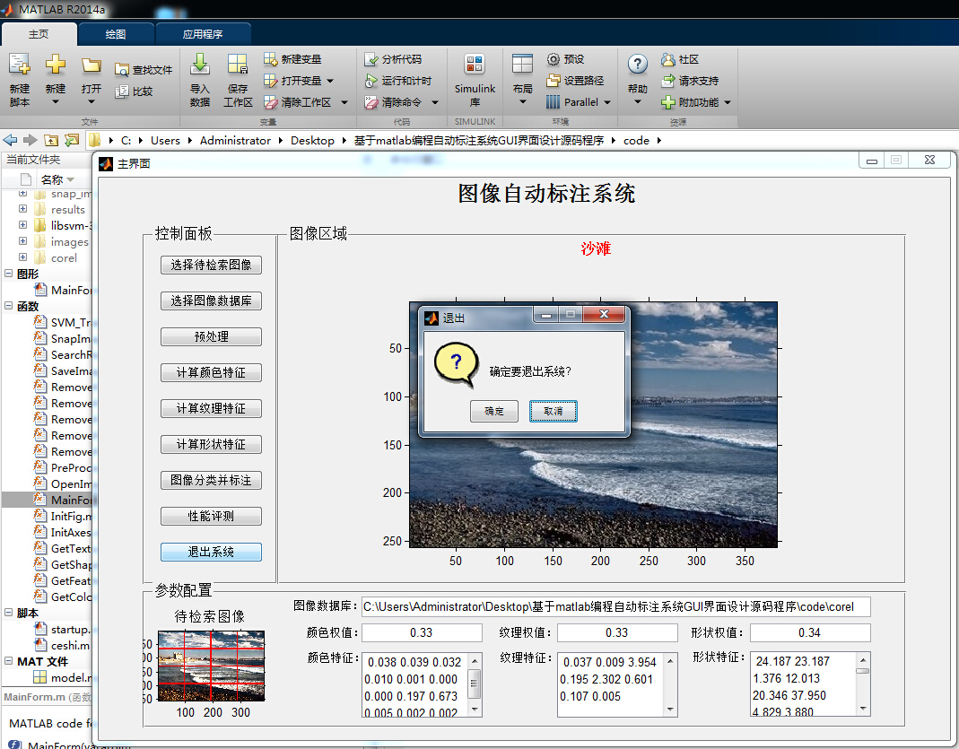The image size is (959, 749).
Task: Click the 预处理 button
Action: point(211,337)
